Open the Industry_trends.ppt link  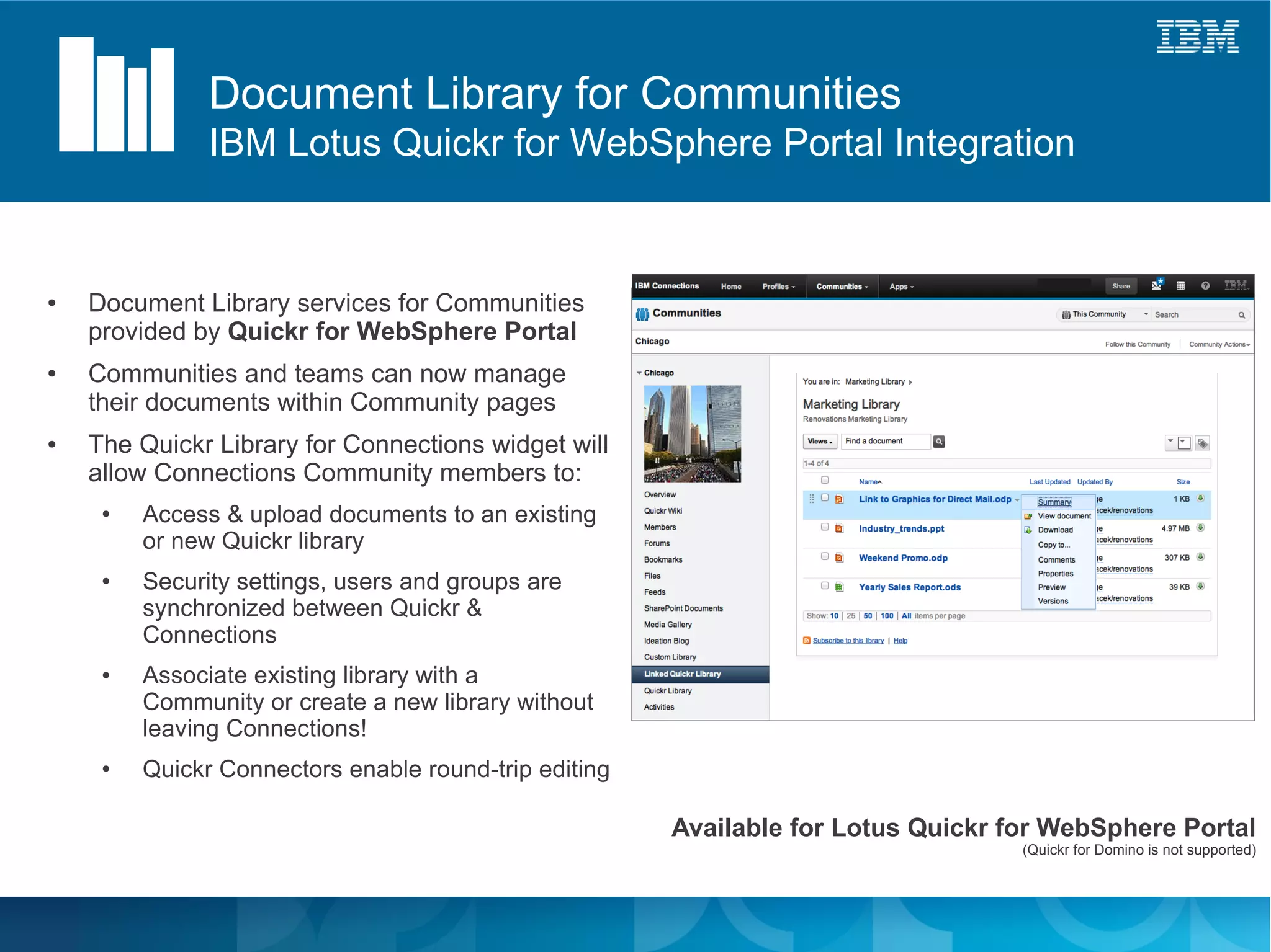click(x=901, y=528)
